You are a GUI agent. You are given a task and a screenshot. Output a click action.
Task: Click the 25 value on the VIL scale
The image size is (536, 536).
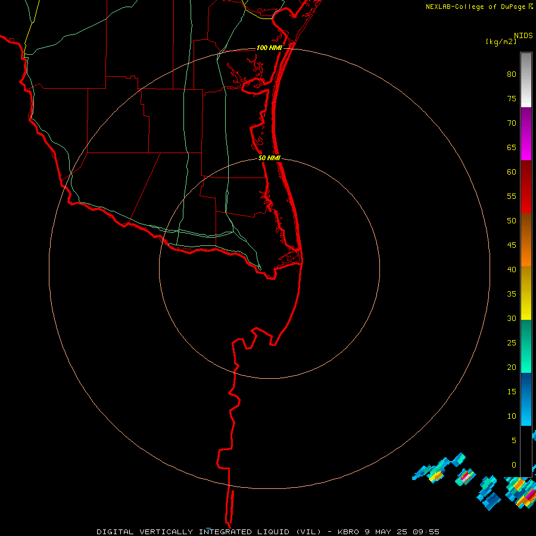(512, 343)
